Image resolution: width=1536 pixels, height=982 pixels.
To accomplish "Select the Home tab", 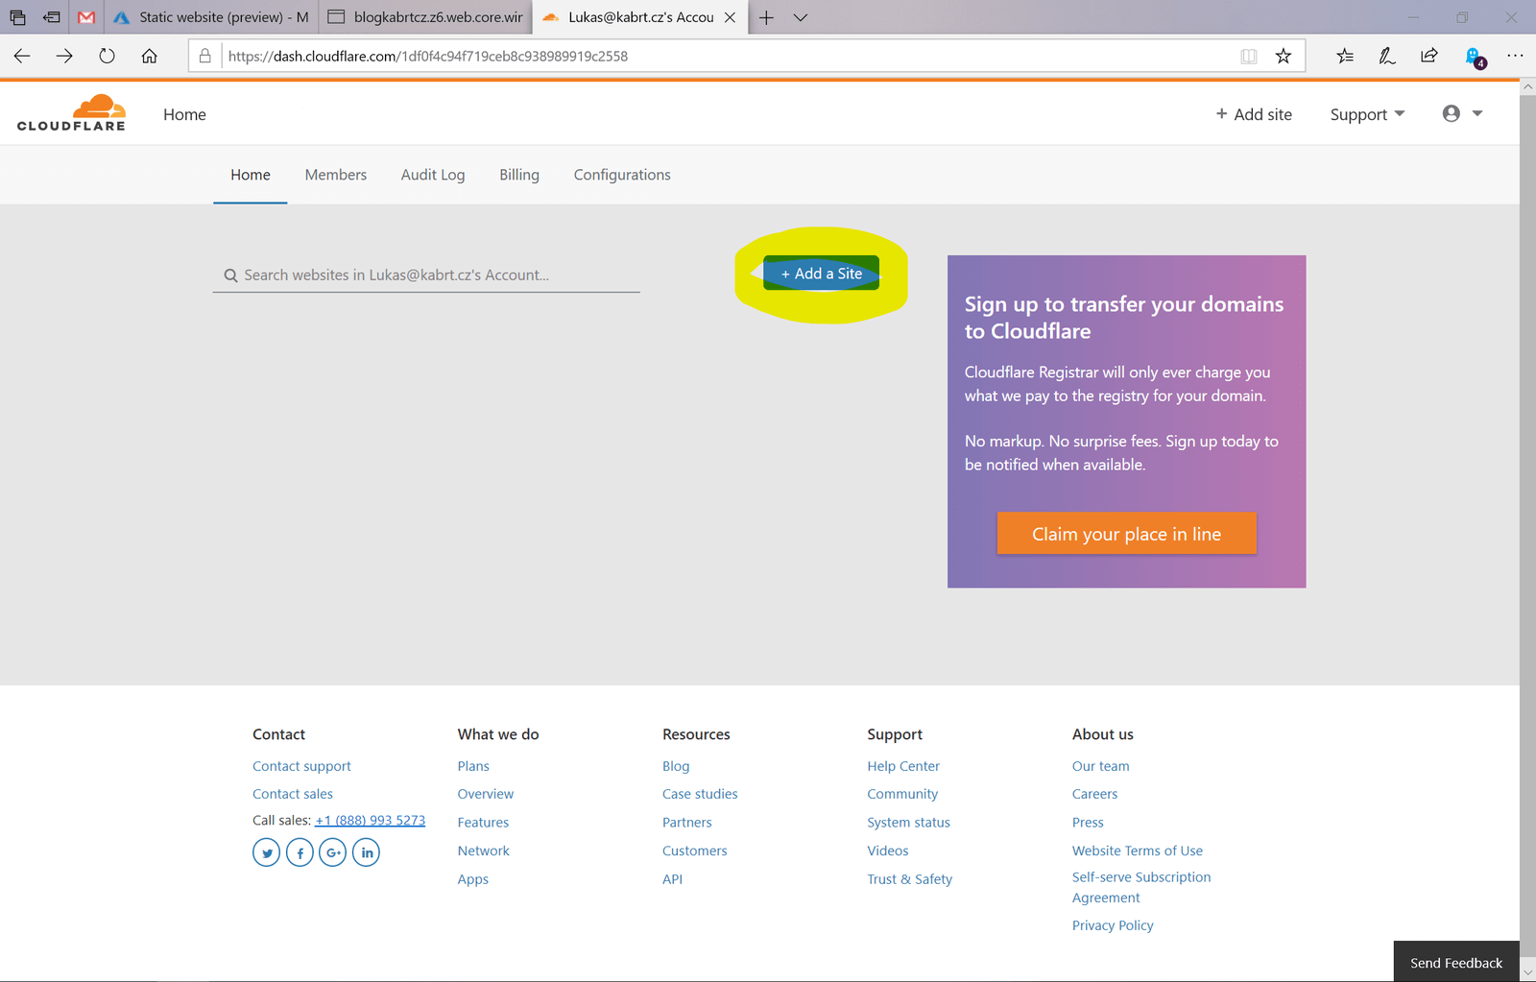I will 251,175.
